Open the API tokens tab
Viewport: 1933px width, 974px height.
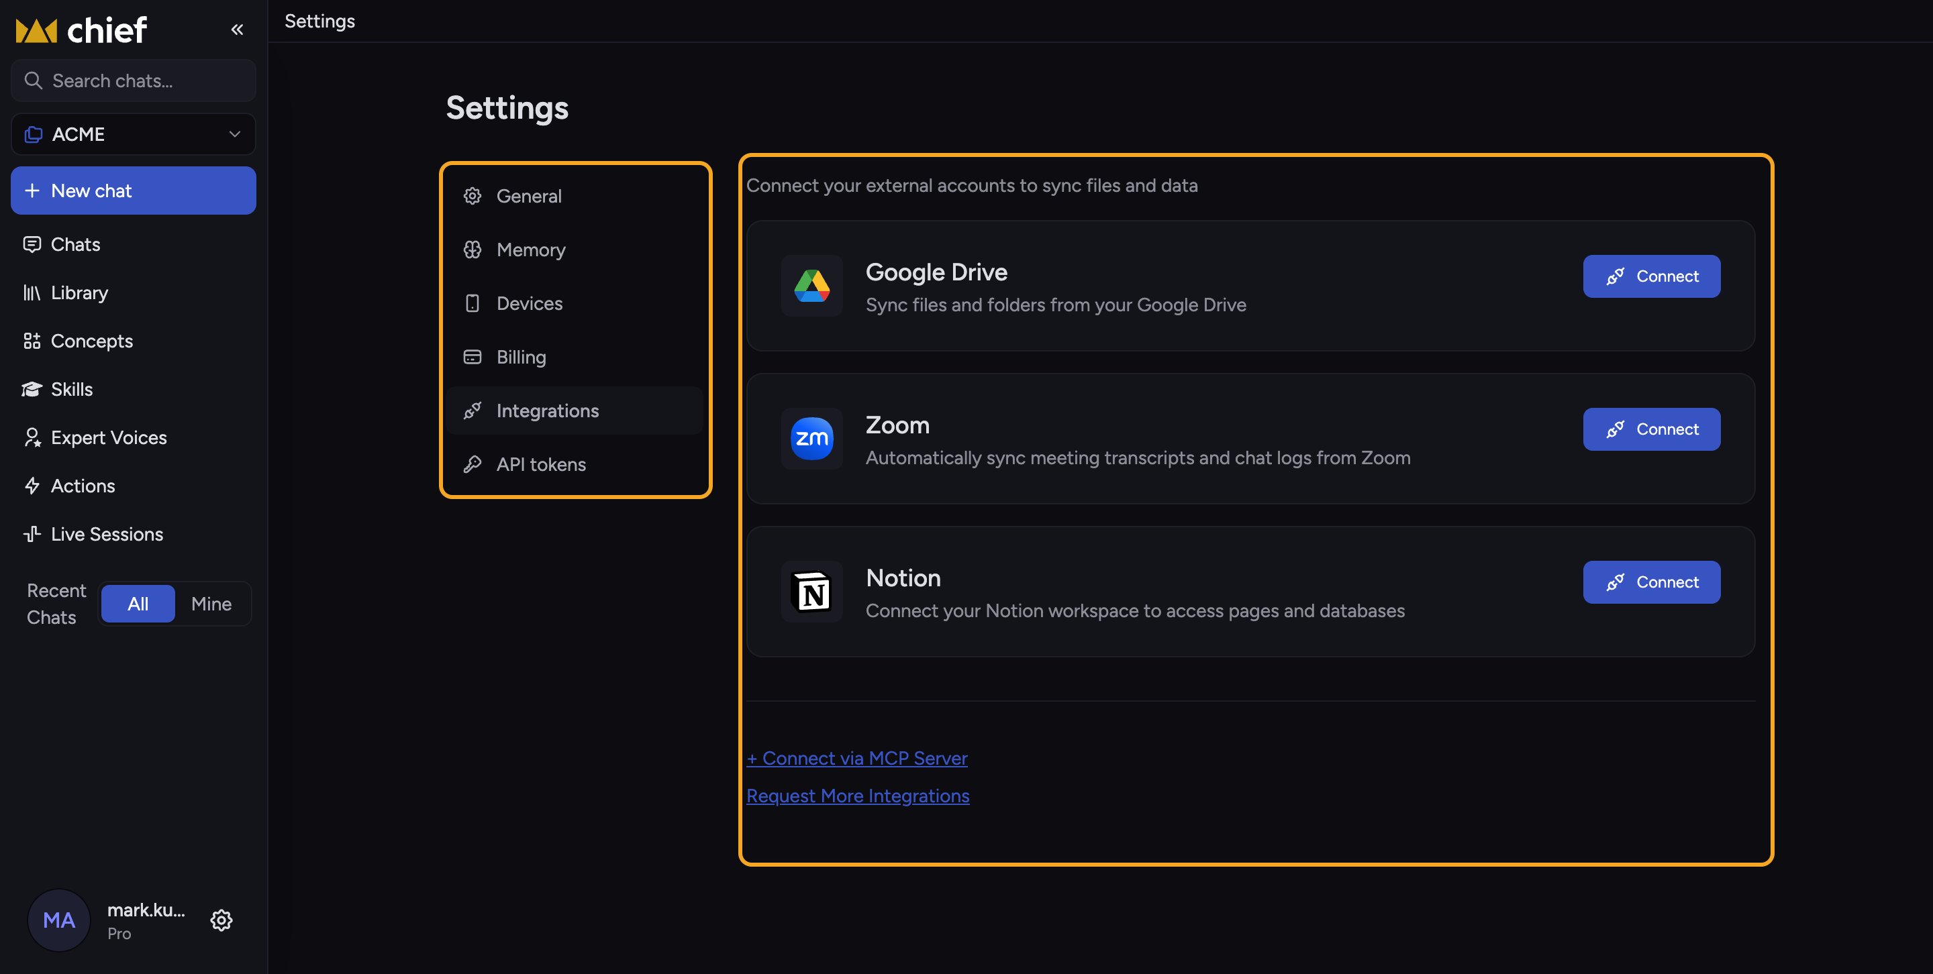[575, 464]
